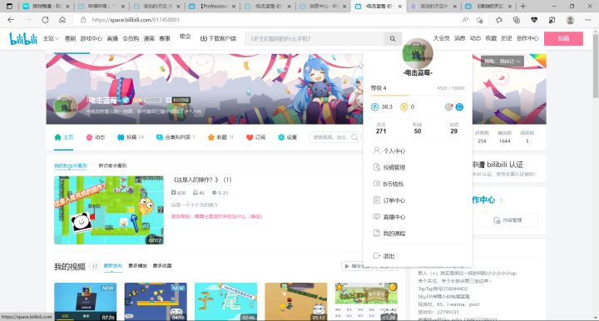Screen dimensions: 599x321
Task: Open the 粉丝 50 followers count
Action: click(418, 128)
